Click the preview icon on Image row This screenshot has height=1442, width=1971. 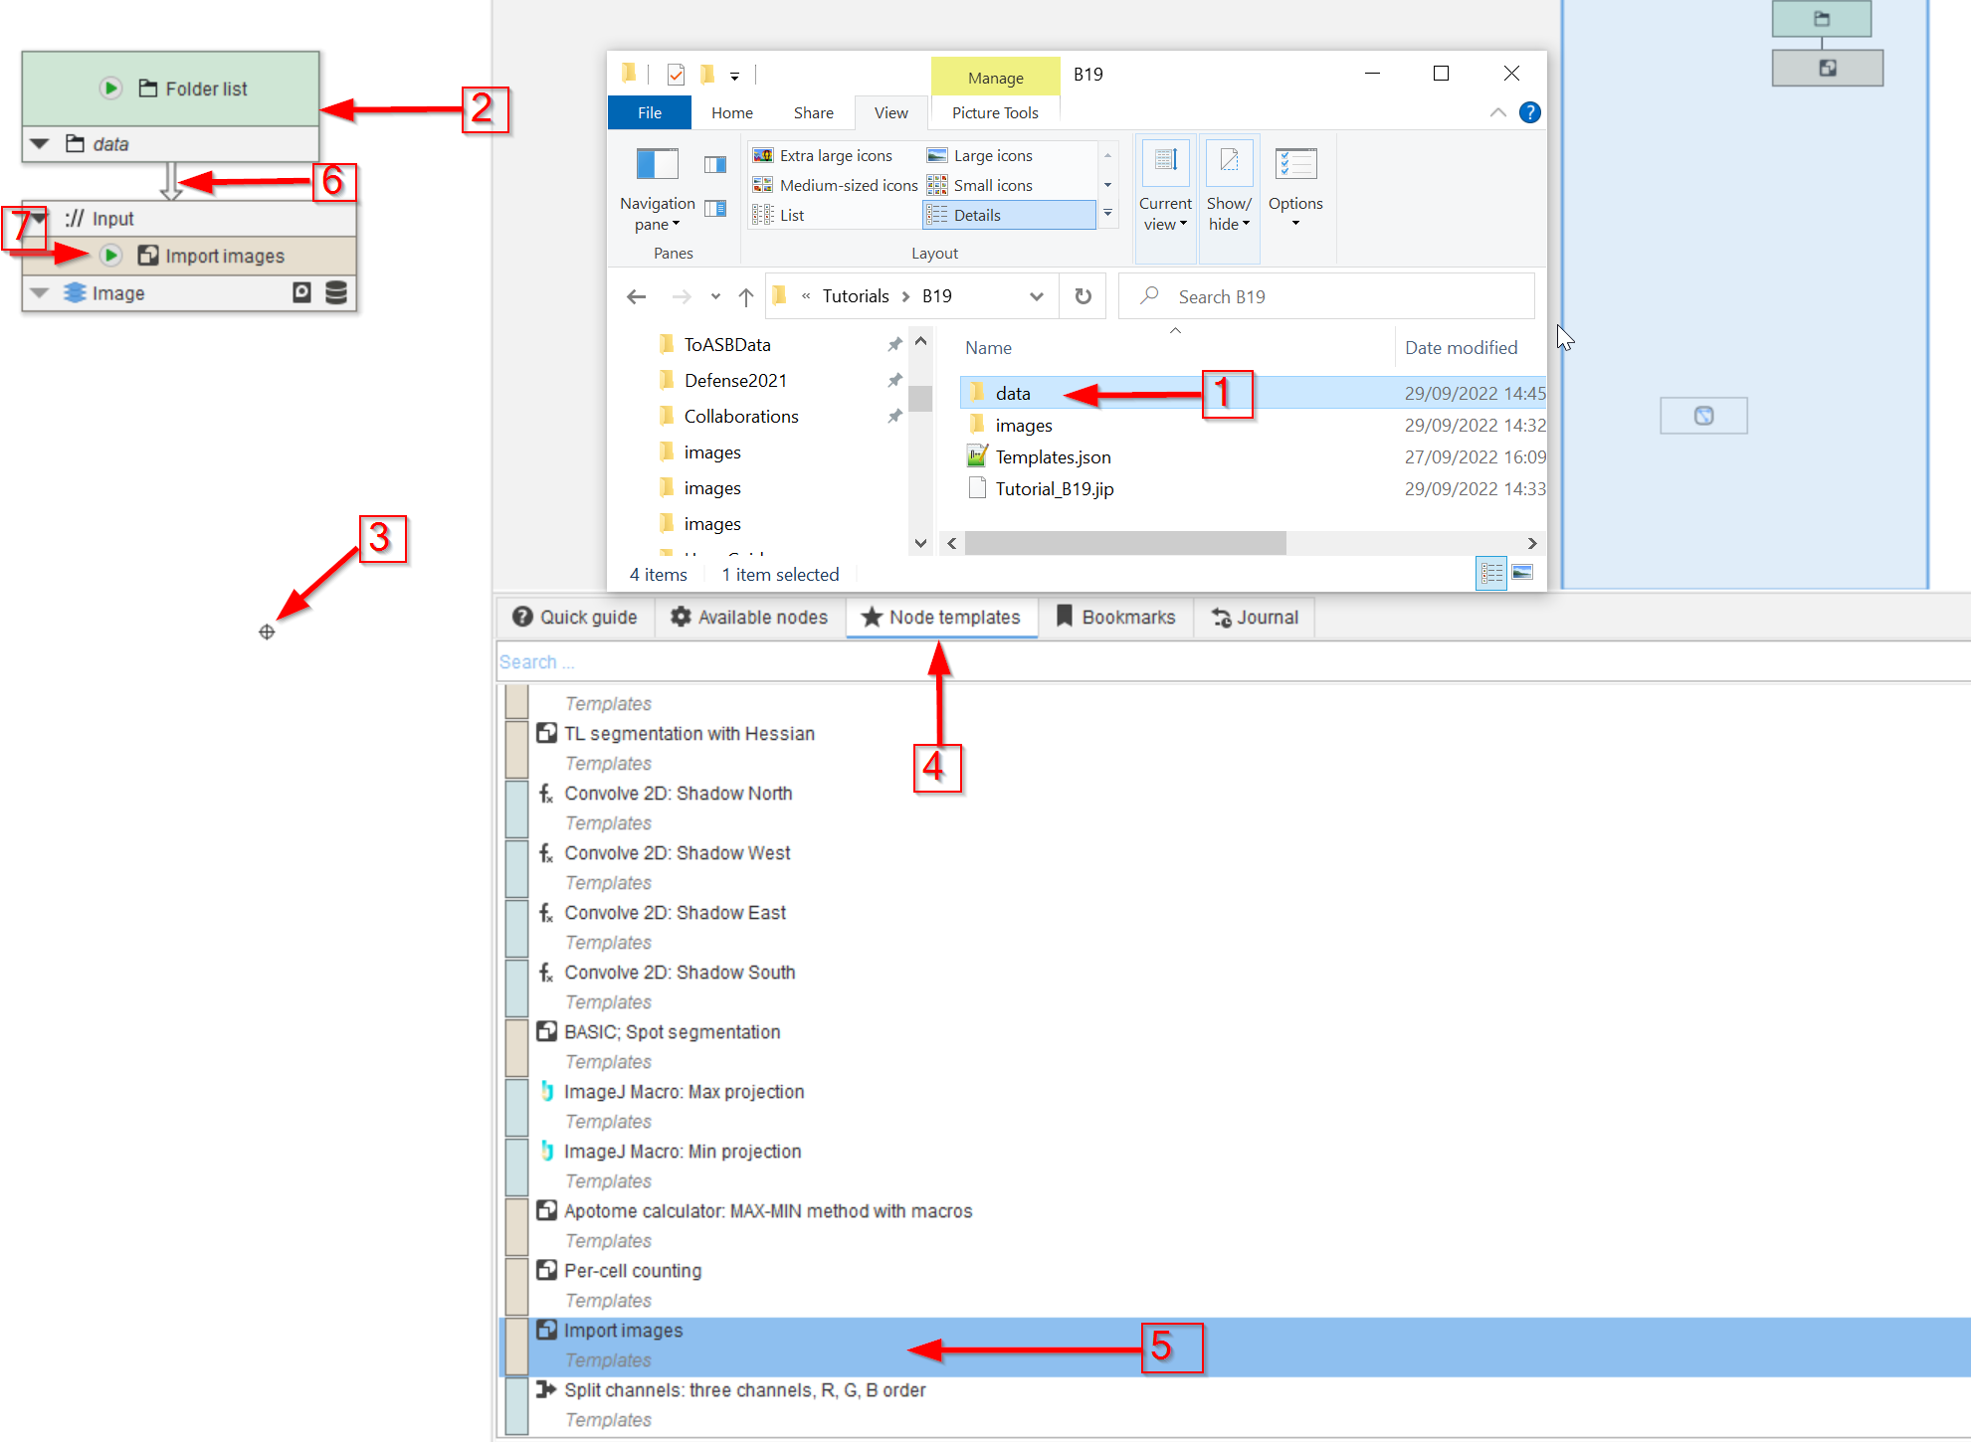(x=301, y=292)
